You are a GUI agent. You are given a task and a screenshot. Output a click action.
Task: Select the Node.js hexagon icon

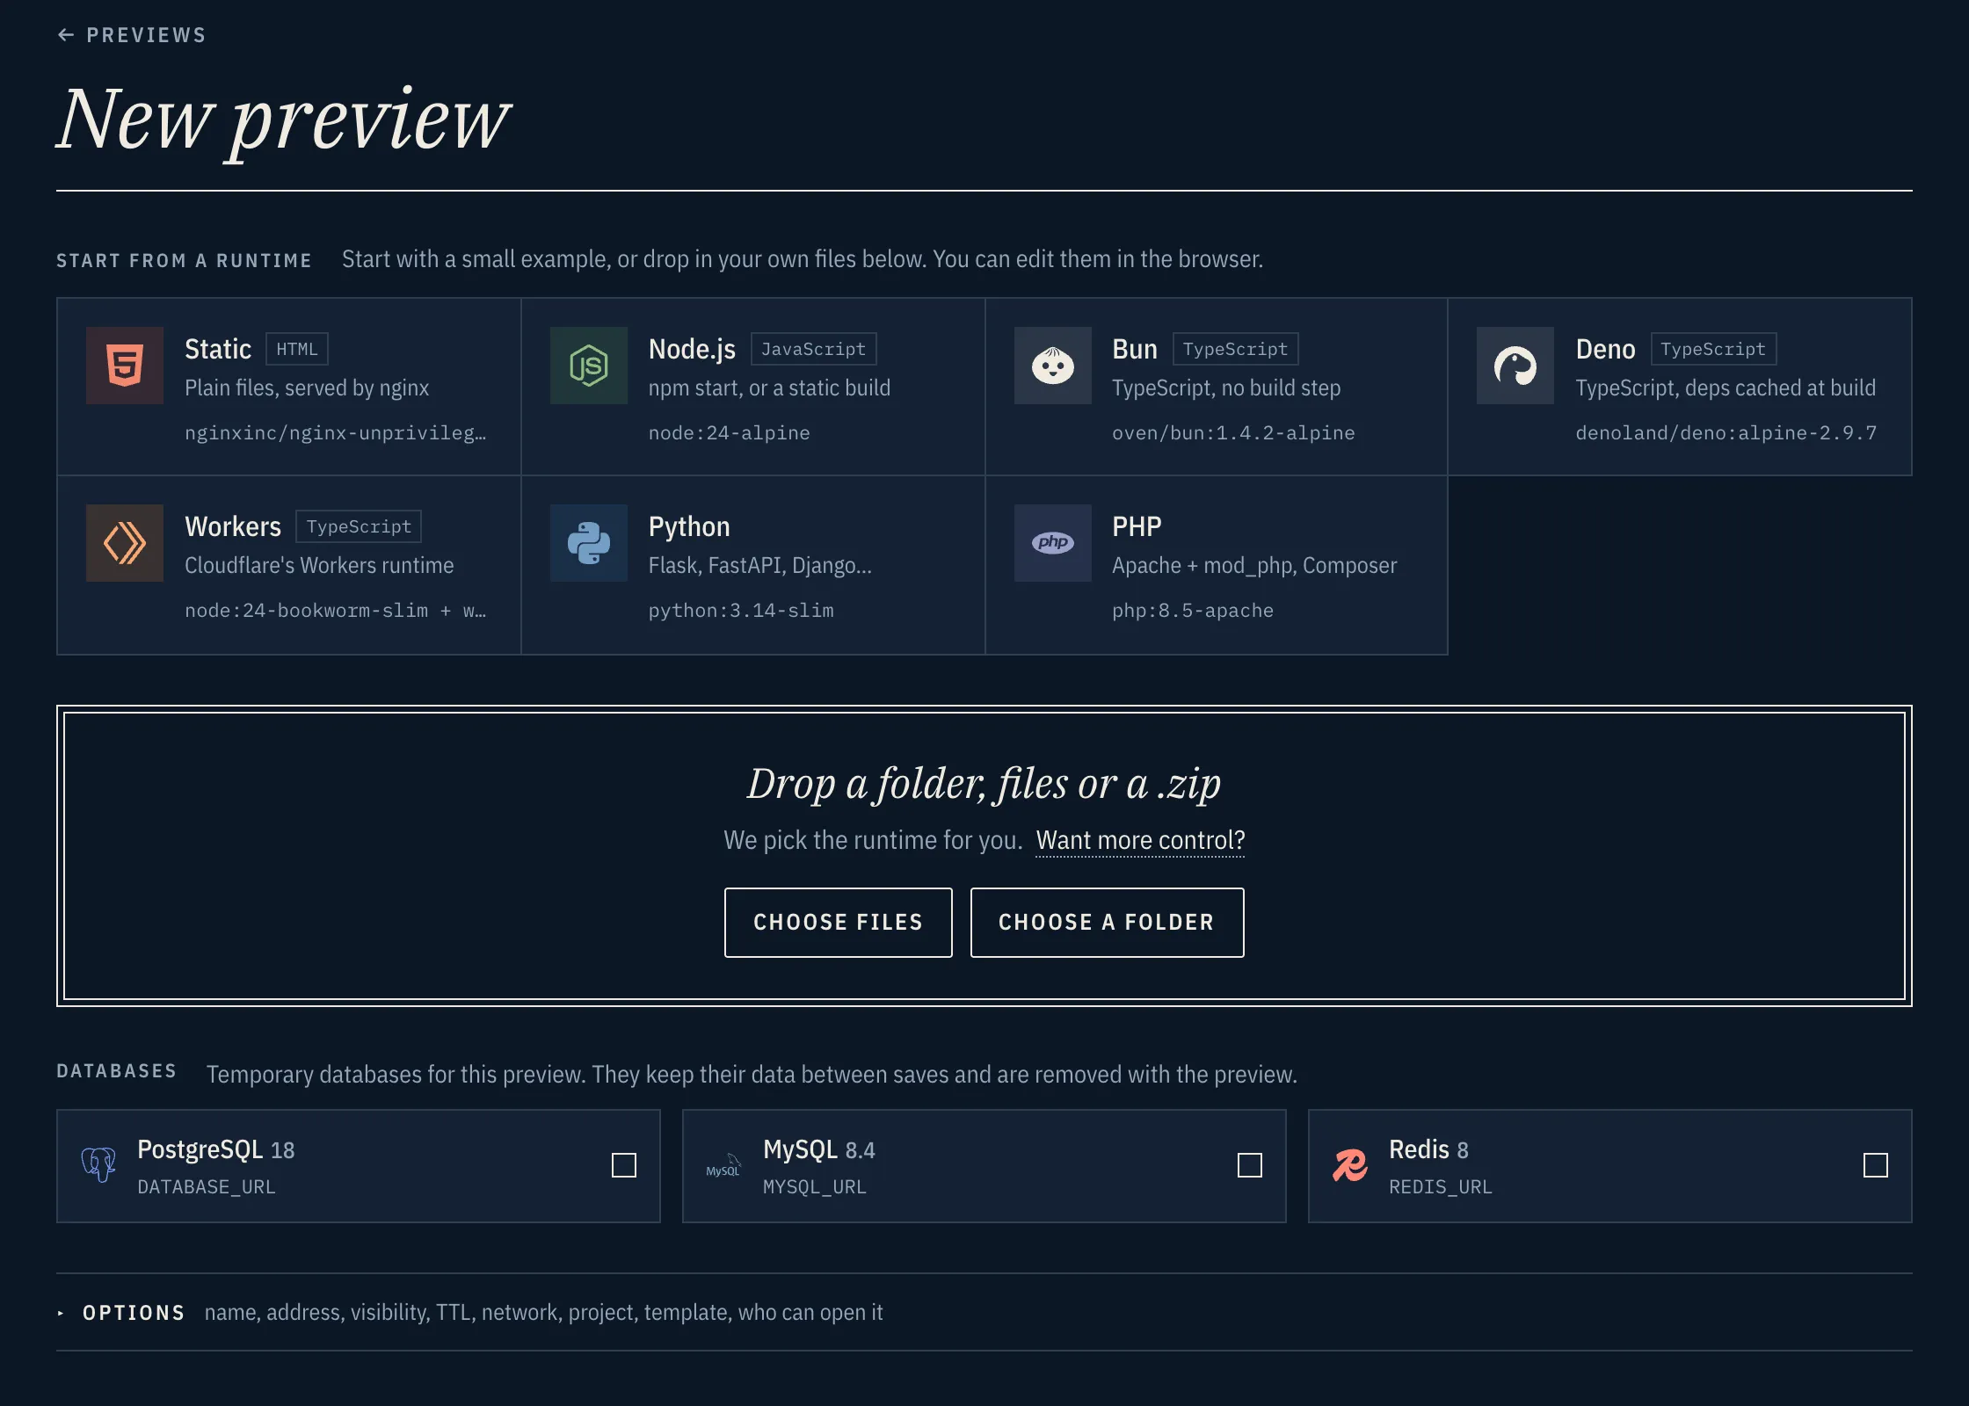point(589,366)
